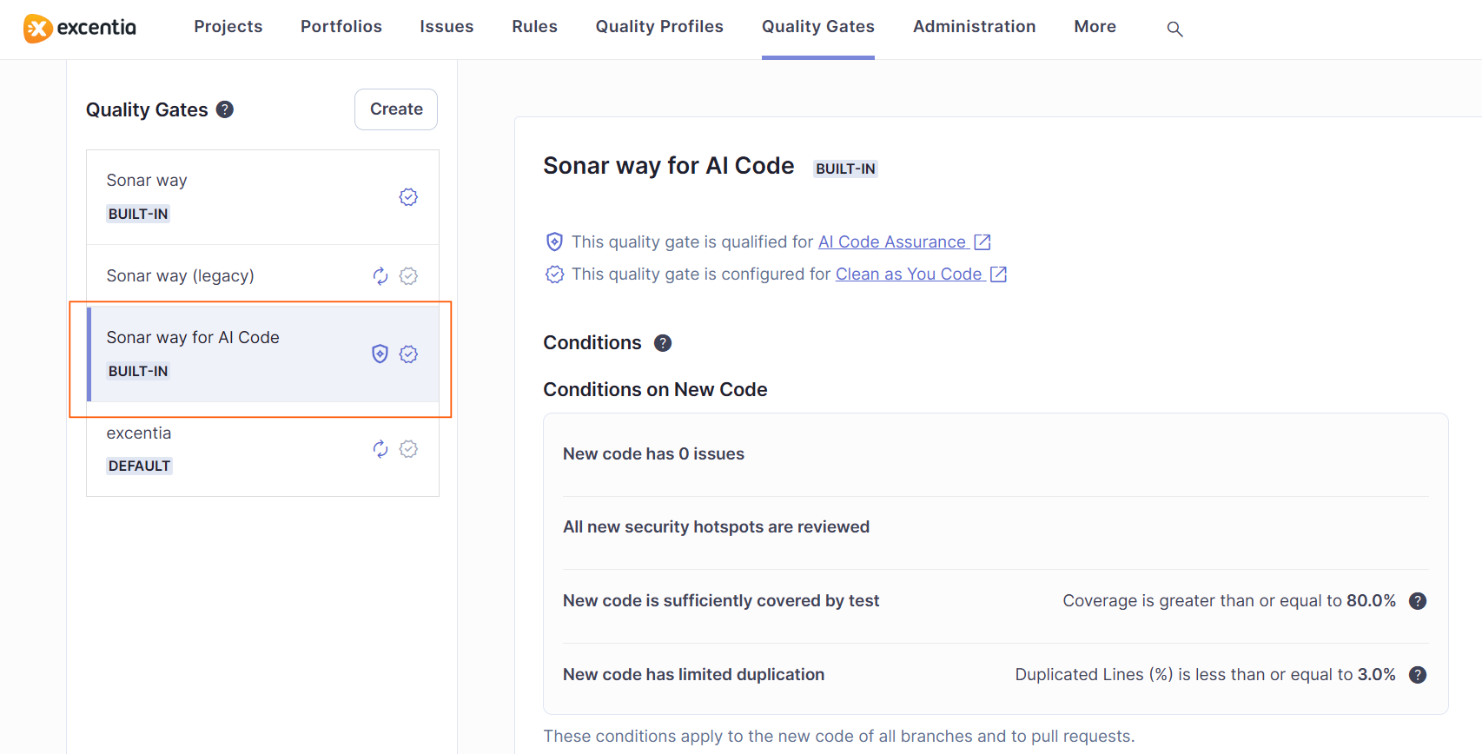
Task: Click DEFAULT badge under excentia
Action: pos(139,466)
